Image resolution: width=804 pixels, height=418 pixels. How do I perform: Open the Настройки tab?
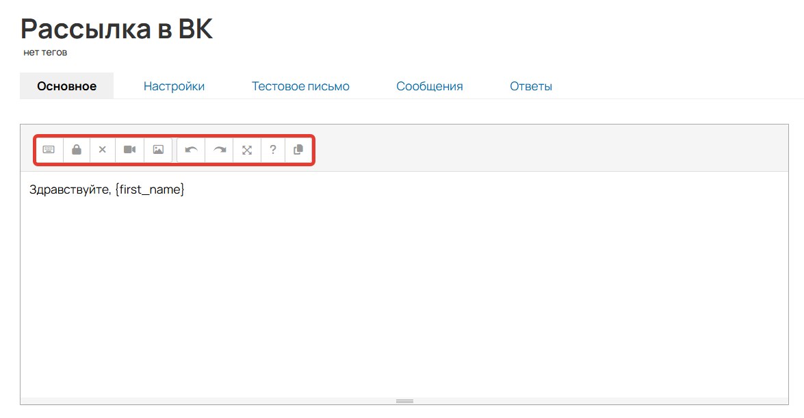(174, 86)
